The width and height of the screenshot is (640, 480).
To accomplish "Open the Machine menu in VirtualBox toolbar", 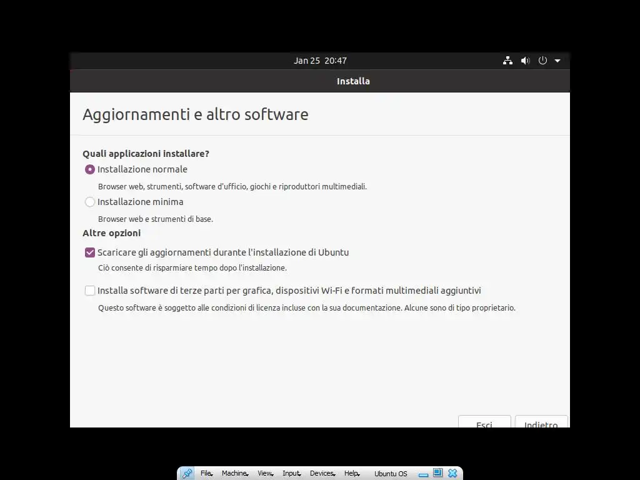I will 235,474.
